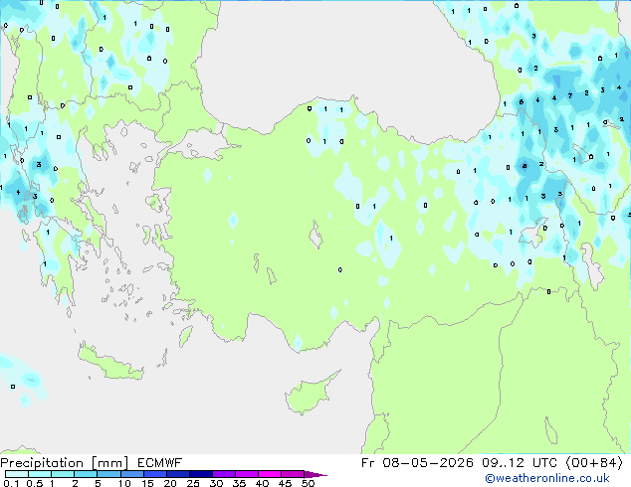The height and width of the screenshot is (487, 631).
Task: Click the '09..12 UTC' time label
Action: [520, 463]
